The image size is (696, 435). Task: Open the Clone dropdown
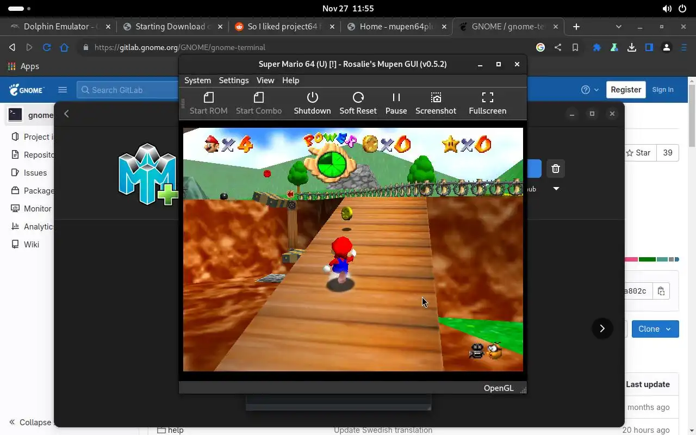click(x=655, y=329)
